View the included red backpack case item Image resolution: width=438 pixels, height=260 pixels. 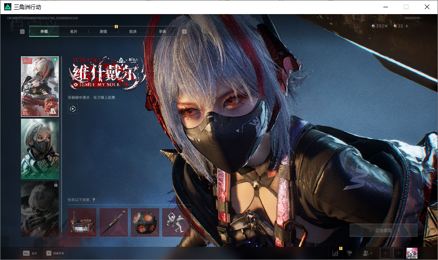click(x=82, y=222)
